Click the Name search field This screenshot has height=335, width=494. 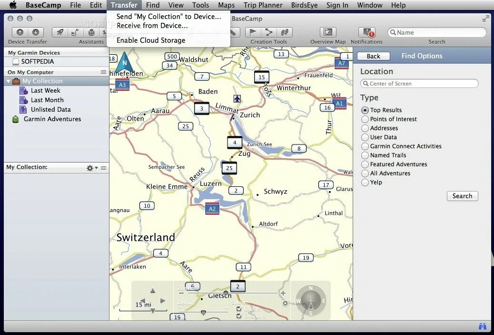(437, 32)
